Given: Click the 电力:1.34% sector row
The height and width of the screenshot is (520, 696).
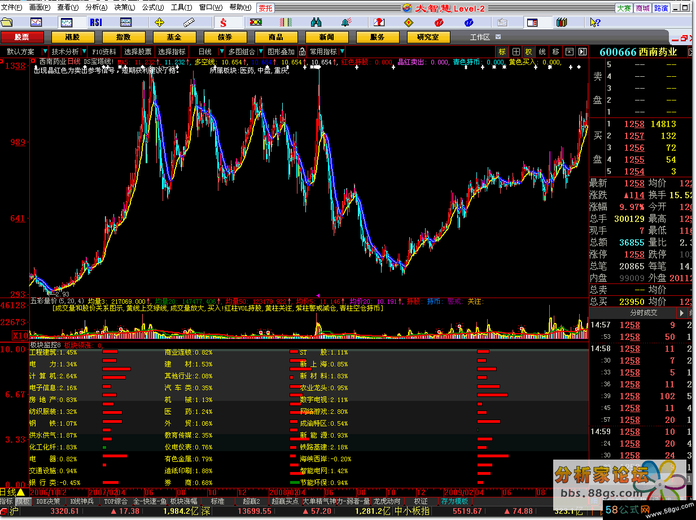Looking at the screenshot, I should [53, 364].
